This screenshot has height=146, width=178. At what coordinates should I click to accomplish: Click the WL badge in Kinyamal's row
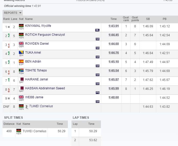point(97,30)
